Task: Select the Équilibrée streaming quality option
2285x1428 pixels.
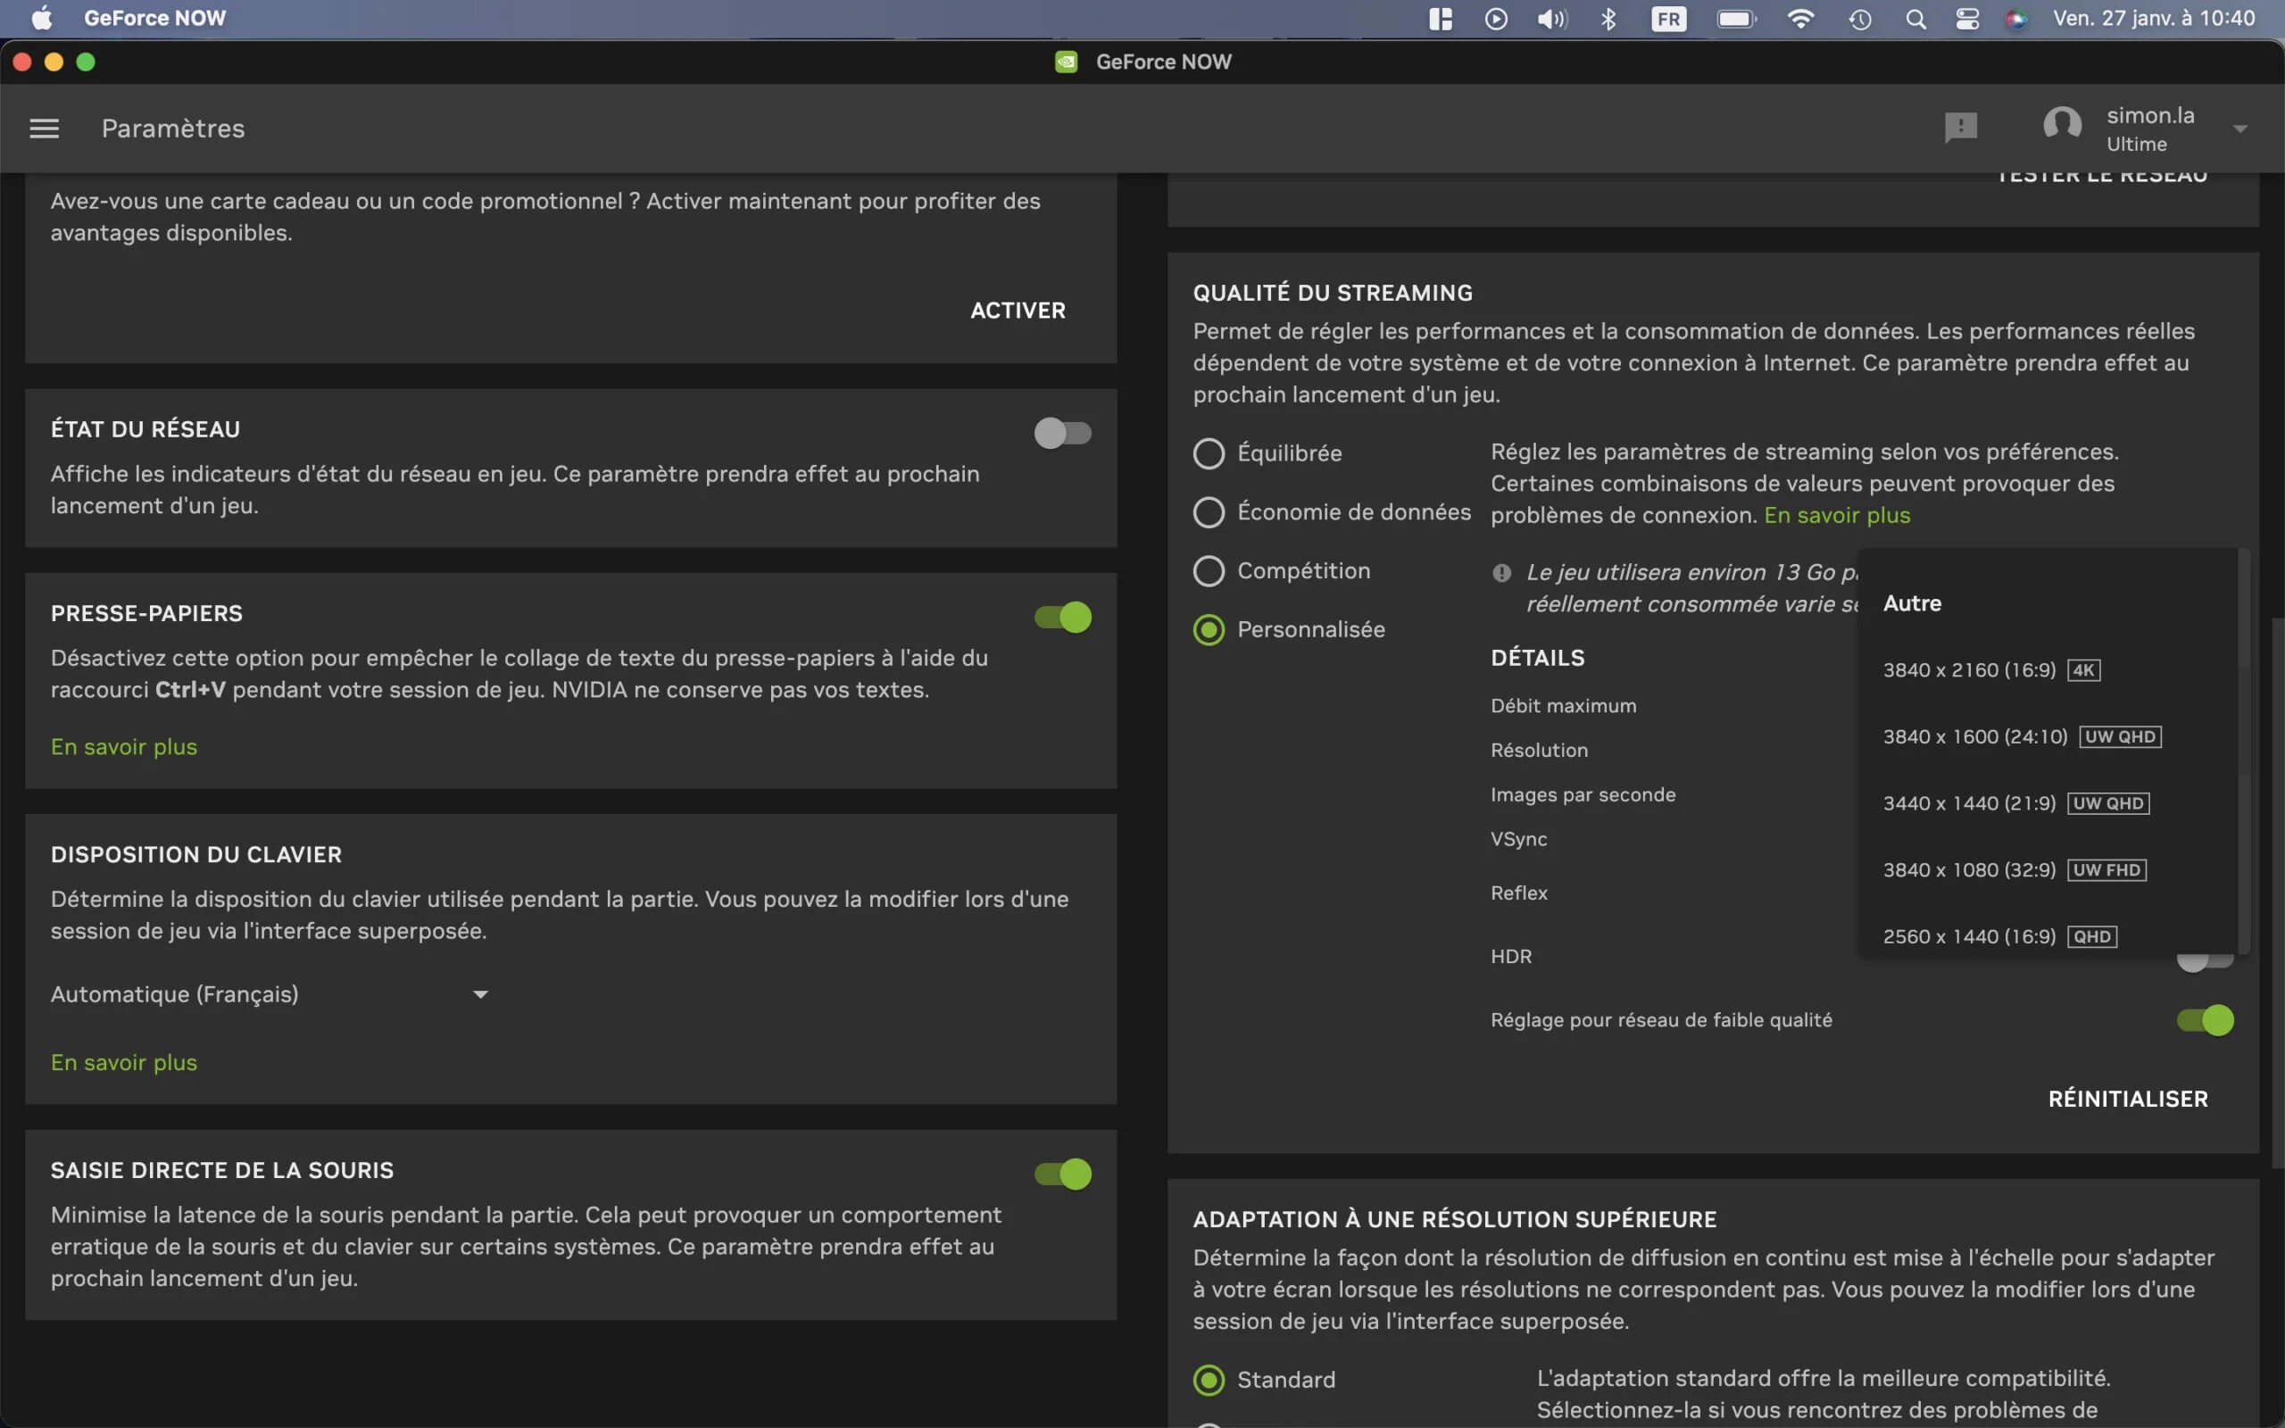Action: click(1268, 453)
